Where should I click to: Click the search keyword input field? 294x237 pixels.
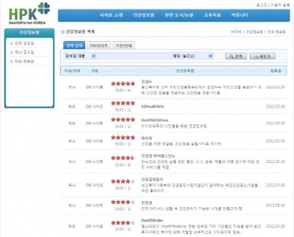point(134,56)
